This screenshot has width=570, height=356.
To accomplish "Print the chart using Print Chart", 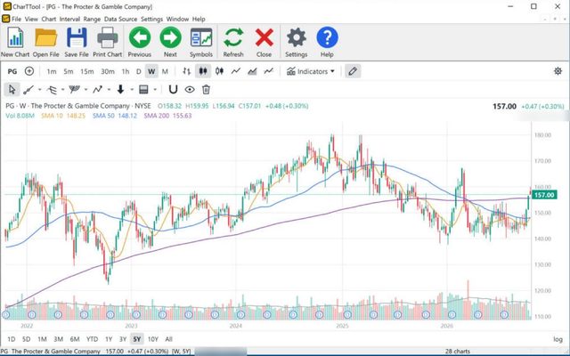I will [x=107, y=42].
